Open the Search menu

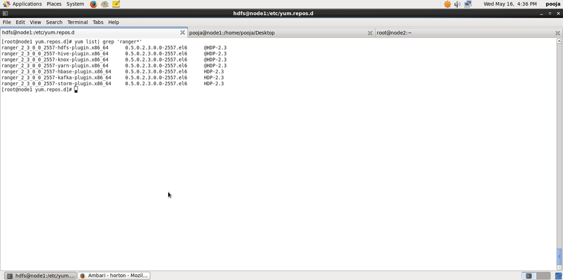(x=54, y=22)
